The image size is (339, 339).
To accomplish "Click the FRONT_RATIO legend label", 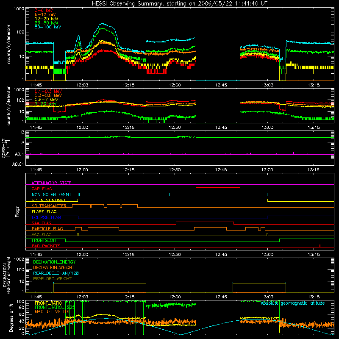I will pos(48,303).
